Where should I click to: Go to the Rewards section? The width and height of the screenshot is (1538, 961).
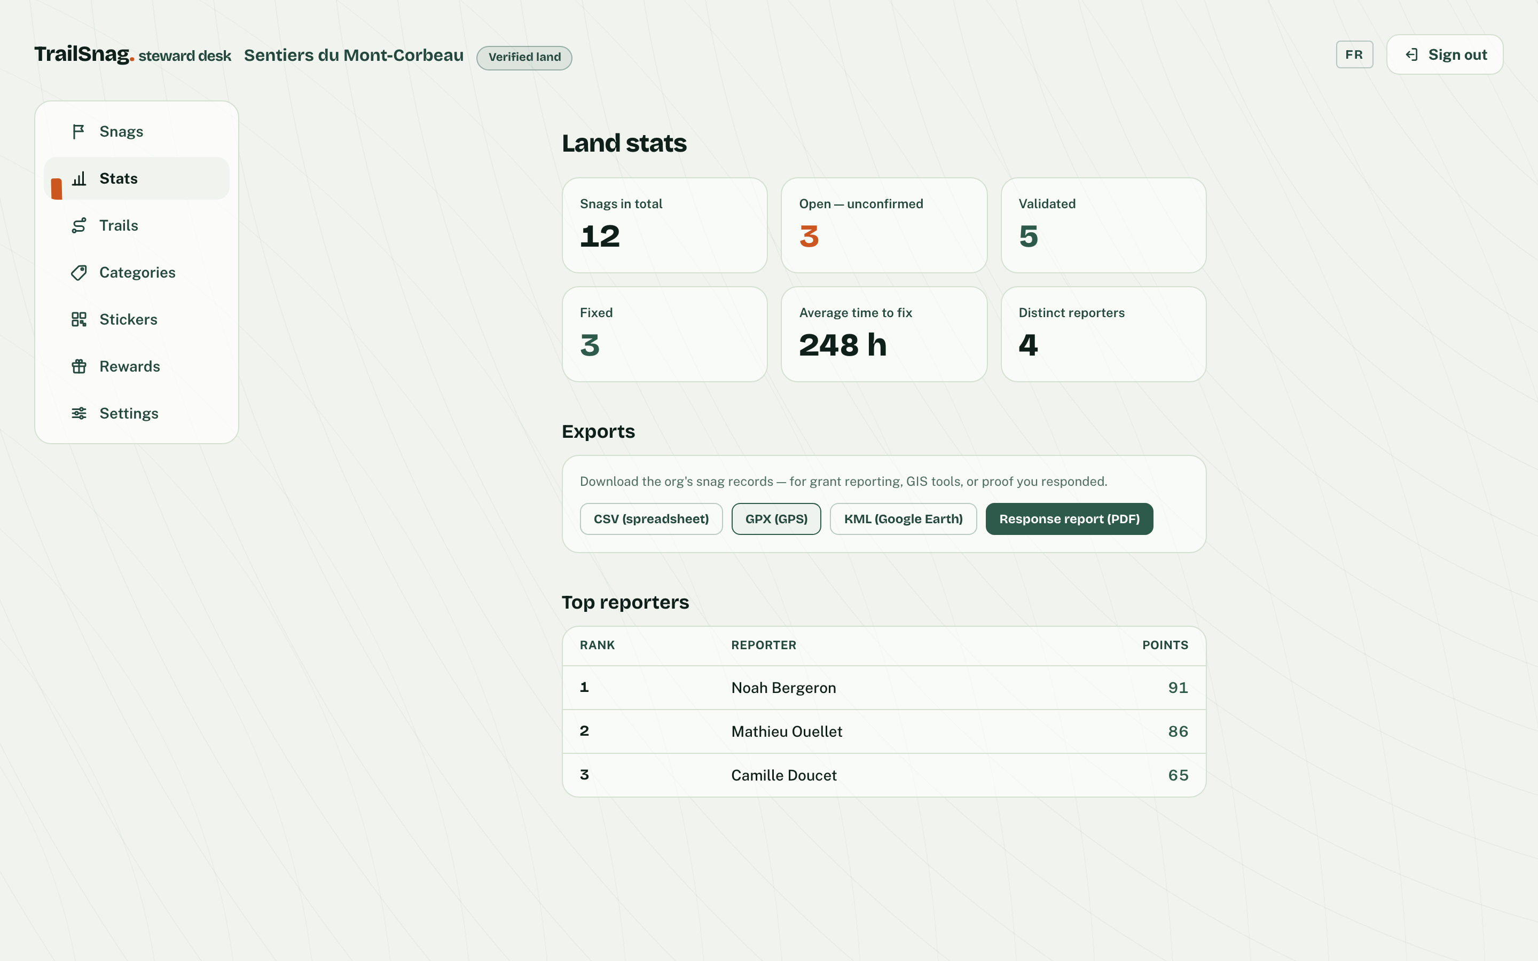137,367
